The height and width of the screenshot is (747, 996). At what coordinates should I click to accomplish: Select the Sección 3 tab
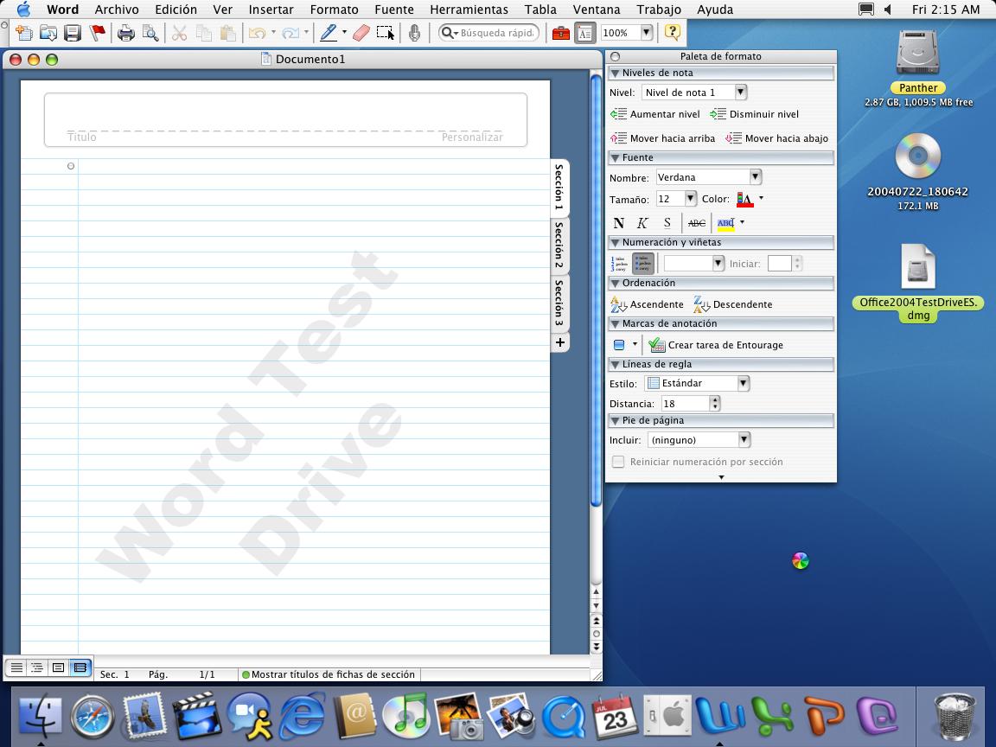559,303
